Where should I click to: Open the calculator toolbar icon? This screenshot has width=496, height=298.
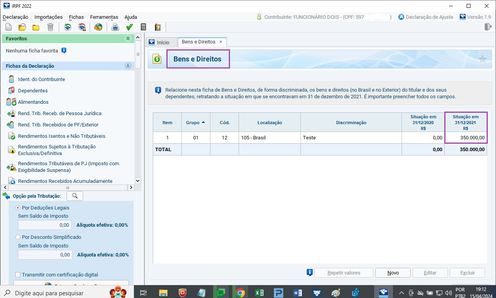click(143, 27)
